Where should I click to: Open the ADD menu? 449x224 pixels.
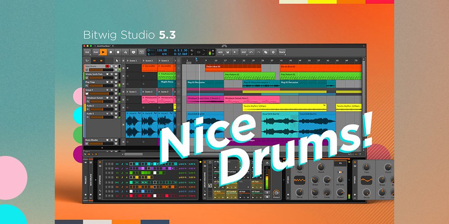point(220,52)
